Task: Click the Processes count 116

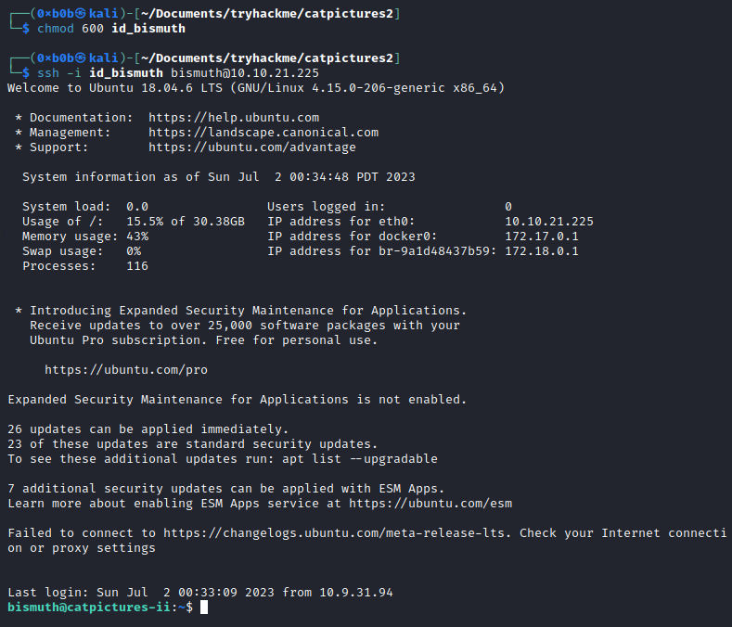Action: (x=137, y=266)
